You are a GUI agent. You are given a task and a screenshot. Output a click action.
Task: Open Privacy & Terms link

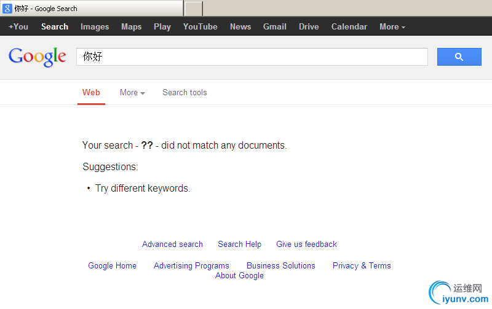pos(362,265)
